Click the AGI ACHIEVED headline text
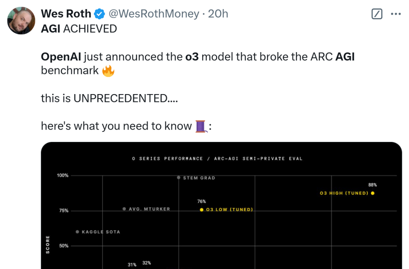Image resolution: width=409 pixels, height=269 pixels. (x=79, y=29)
